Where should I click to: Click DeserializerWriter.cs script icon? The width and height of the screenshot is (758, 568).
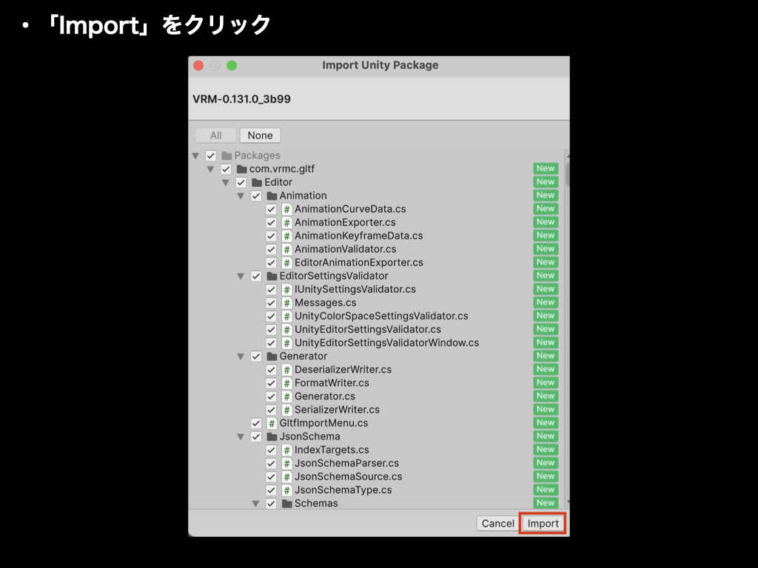[286, 370]
